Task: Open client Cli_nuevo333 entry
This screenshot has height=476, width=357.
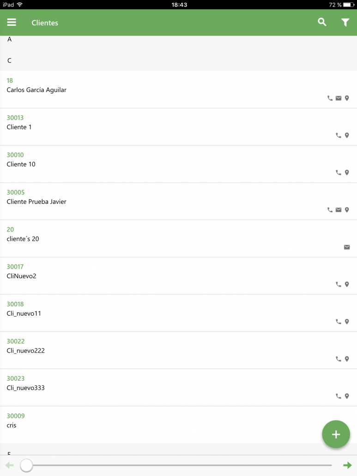Action: pos(178,388)
